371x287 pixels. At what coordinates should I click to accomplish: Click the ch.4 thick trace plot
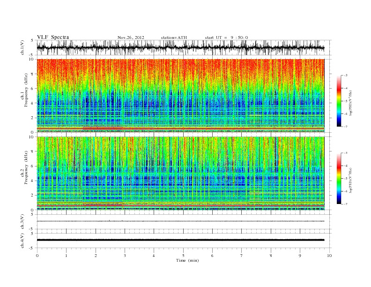coord(180,240)
